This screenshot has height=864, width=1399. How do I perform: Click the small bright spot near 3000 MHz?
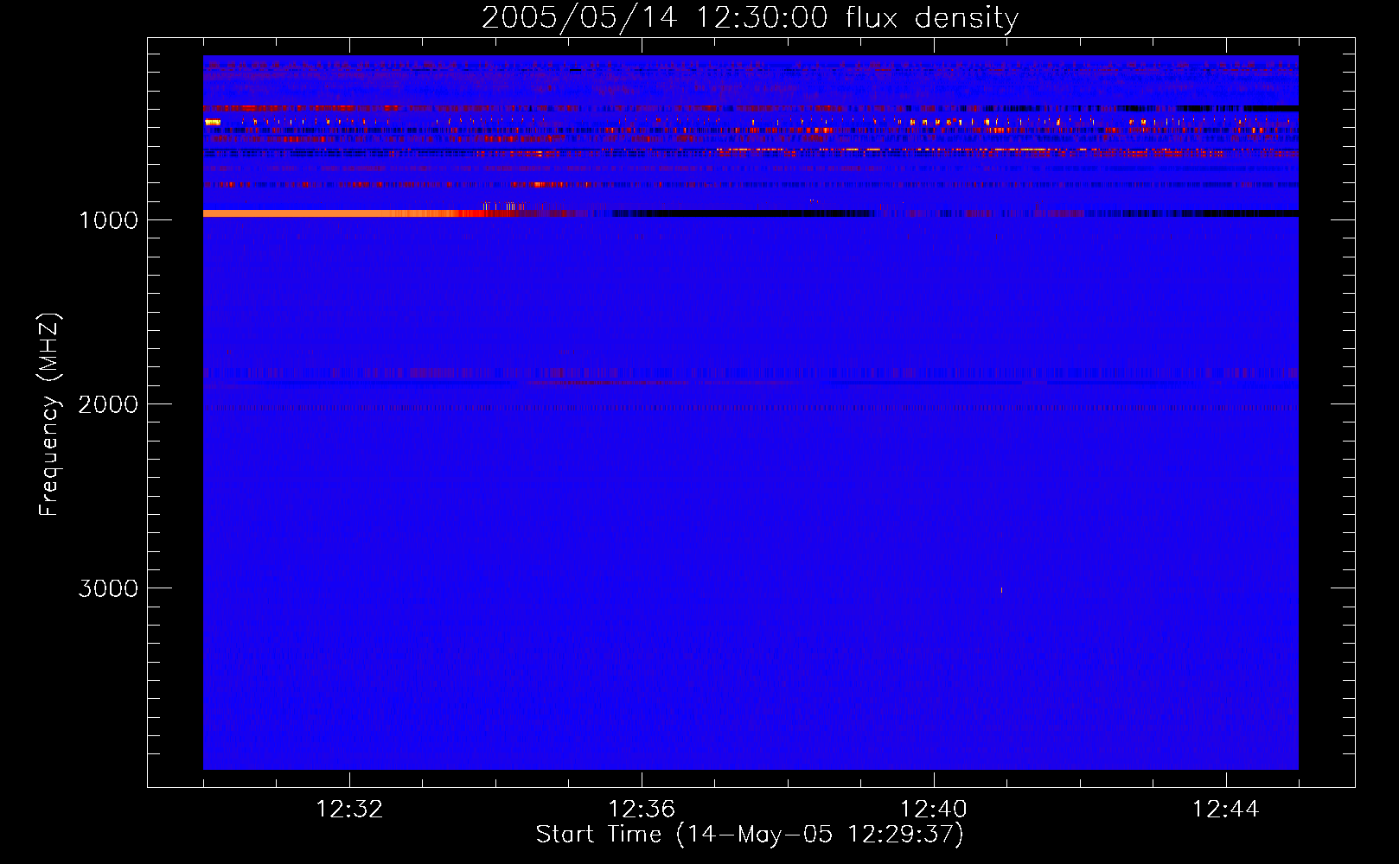click(1001, 590)
